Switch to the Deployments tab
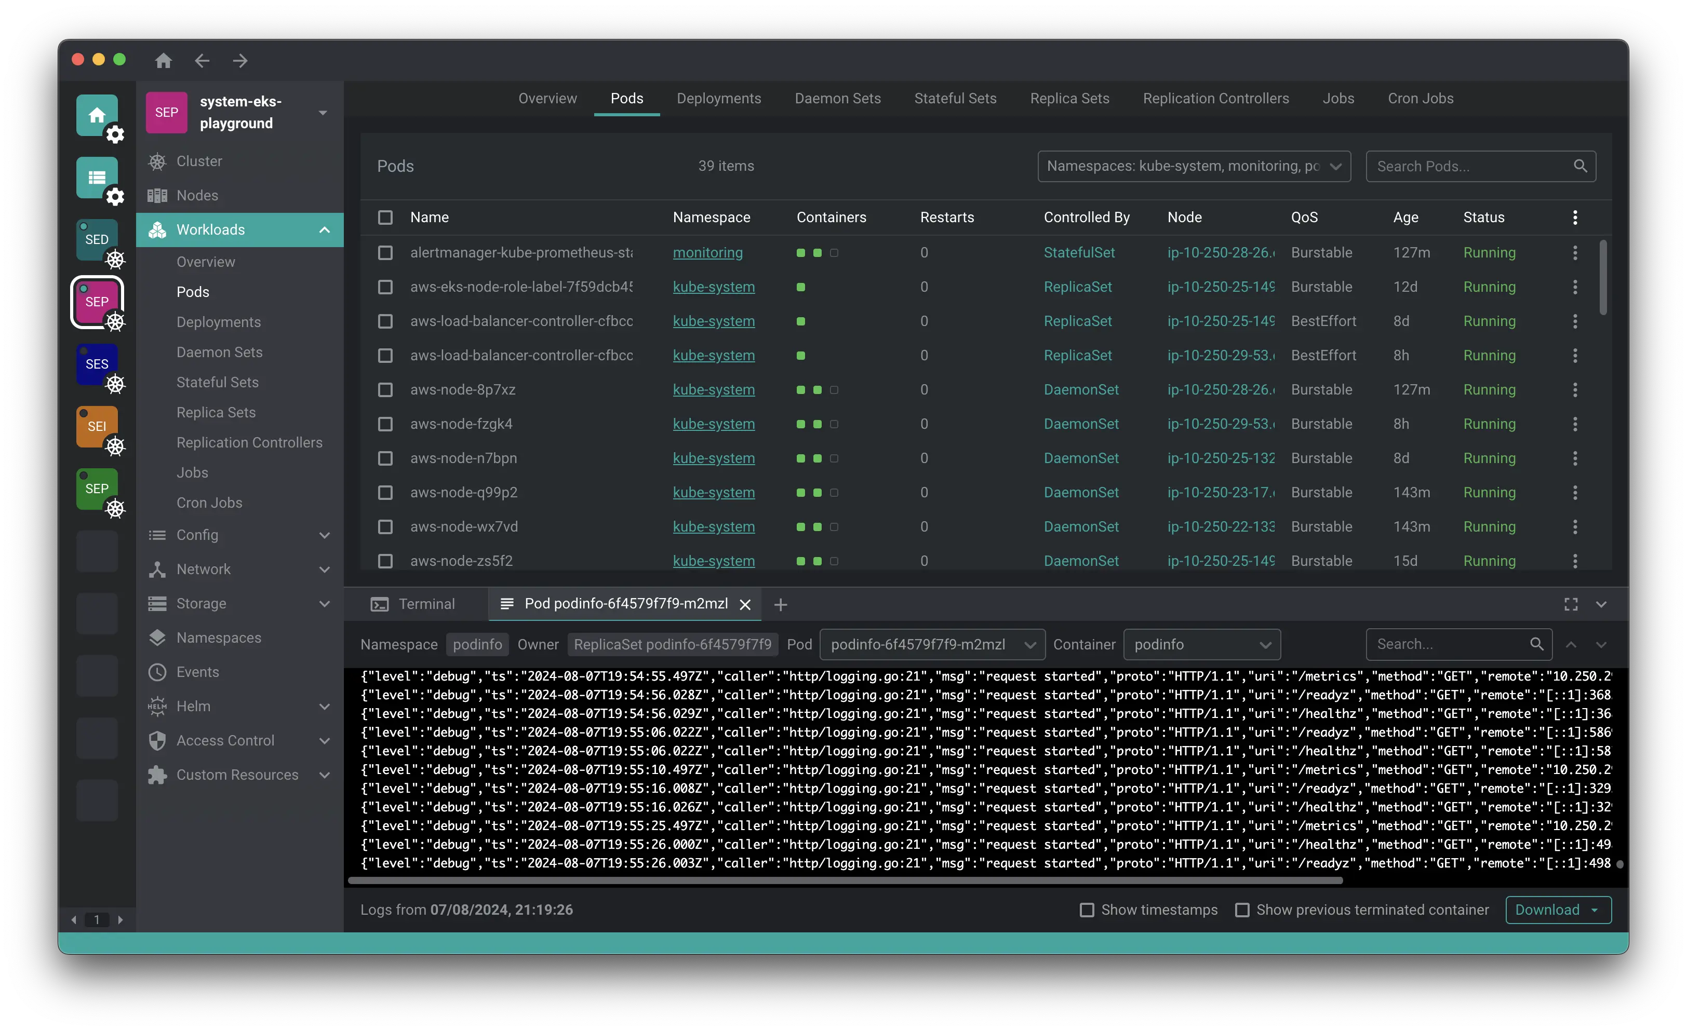1687x1031 pixels. pyautogui.click(x=718, y=99)
